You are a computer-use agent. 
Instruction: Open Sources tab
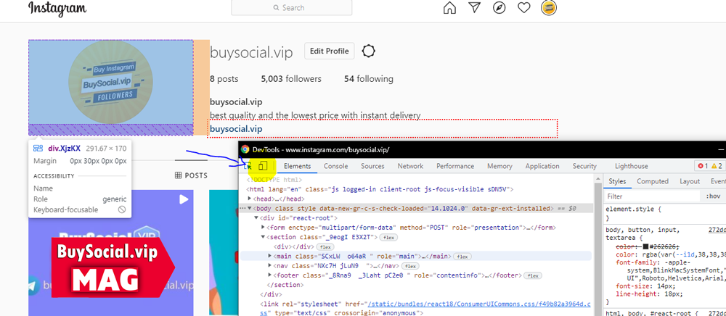(x=372, y=166)
